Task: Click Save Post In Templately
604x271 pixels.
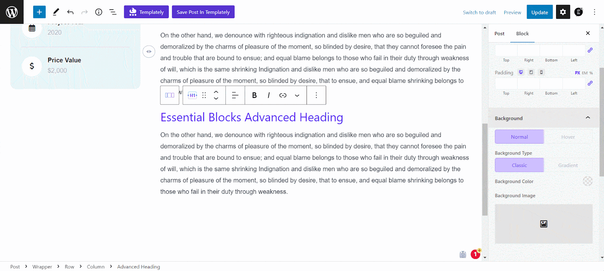Action: coord(203,12)
